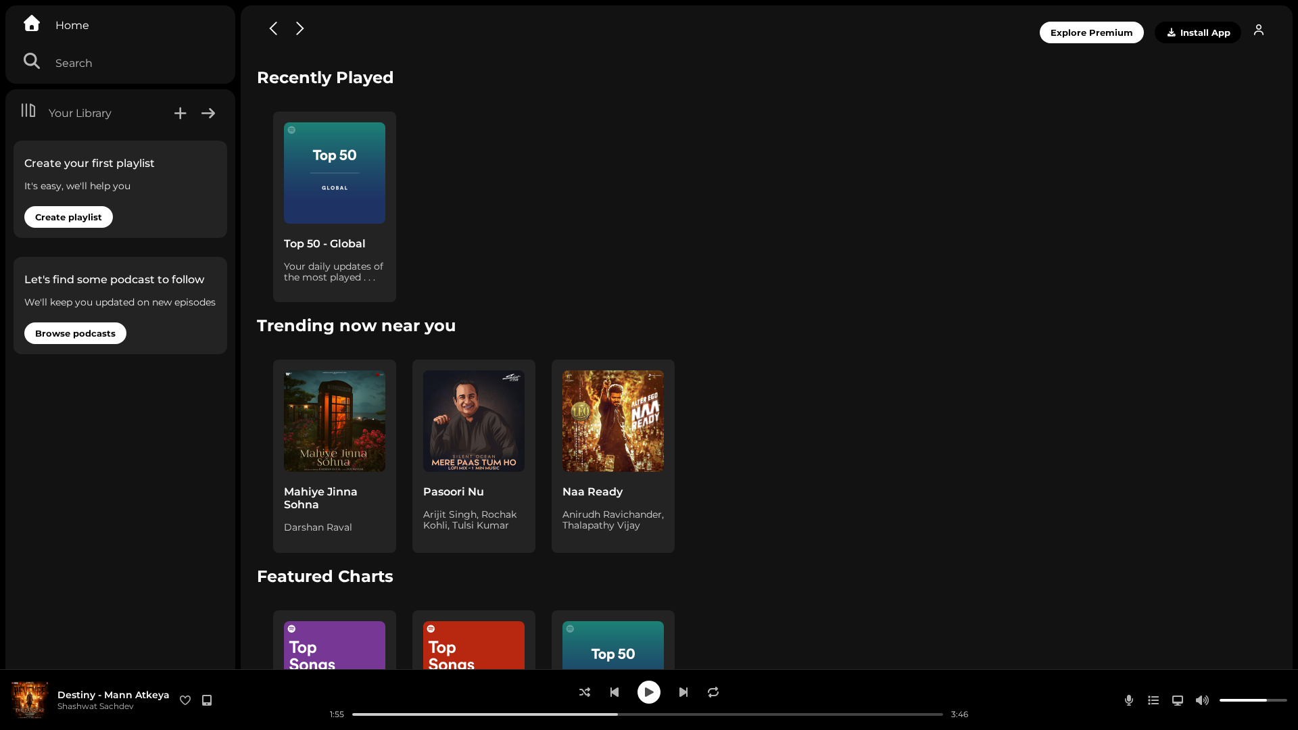The image size is (1298, 730).
Task: Click the Trending now near you heading
Action: (x=356, y=326)
